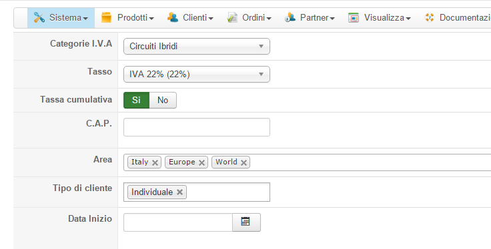Click the Data Inizio text field
This screenshot has height=249, width=491.
(178, 222)
